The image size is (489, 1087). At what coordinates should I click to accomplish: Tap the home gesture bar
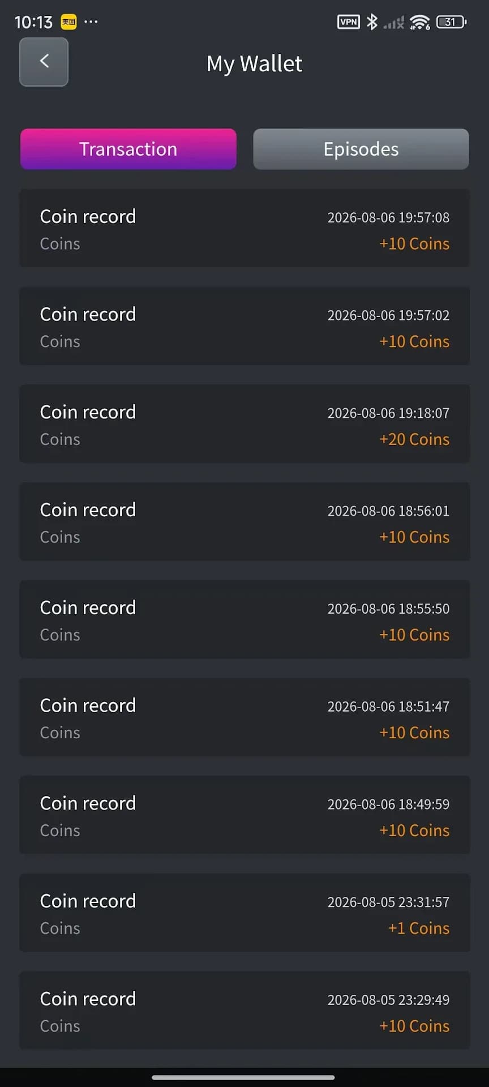pos(243,1077)
